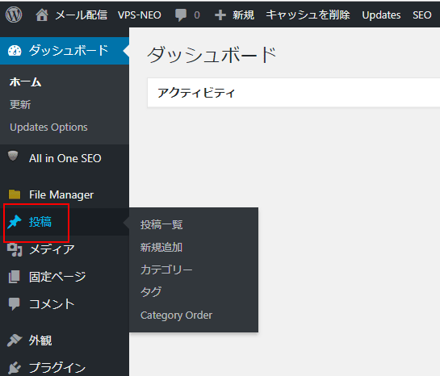
Task: Click the home icon beside メール配信
Action: pyautogui.click(x=42, y=15)
